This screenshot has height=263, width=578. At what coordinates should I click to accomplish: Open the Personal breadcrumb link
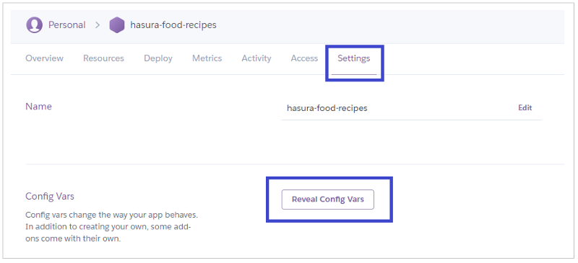(66, 25)
